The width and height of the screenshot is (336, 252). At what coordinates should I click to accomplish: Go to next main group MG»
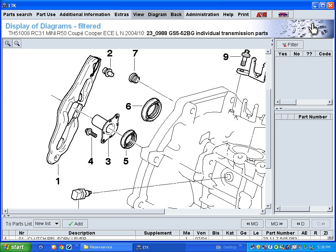pyautogui.click(x=276, y=224)
